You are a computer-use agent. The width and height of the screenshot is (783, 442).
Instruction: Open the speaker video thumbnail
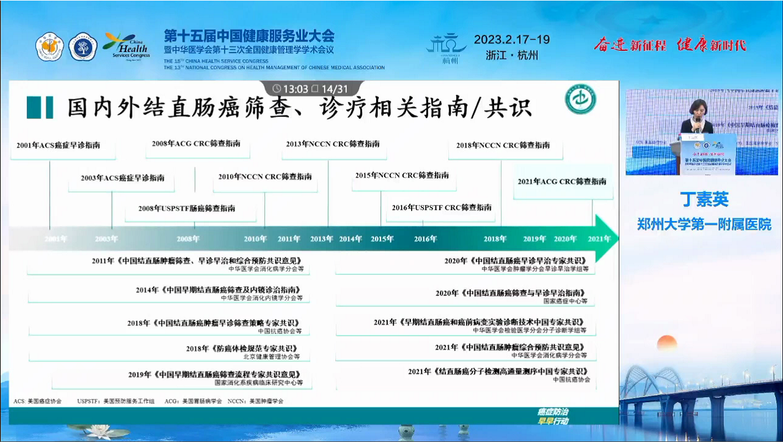(x=702, y=132)
